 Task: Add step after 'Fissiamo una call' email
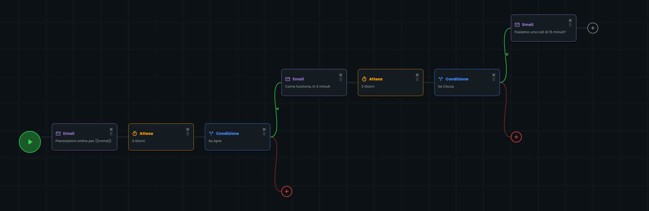pyautogui.click(x=593, y=28)
